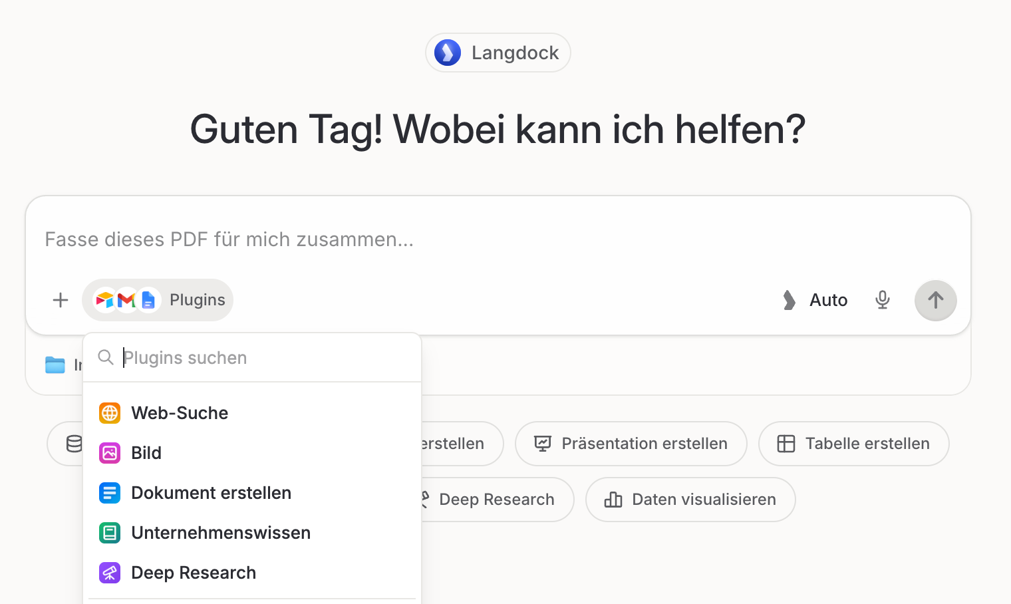Click the database icon chip
The height and width of the screenshot is (604, 1011).
coord(73,444)
